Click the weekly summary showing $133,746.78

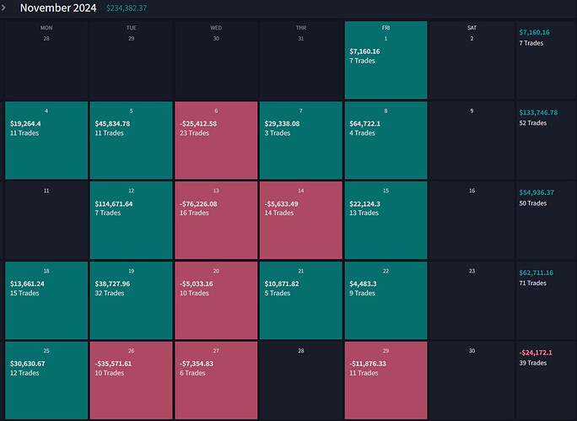[546, 140]
